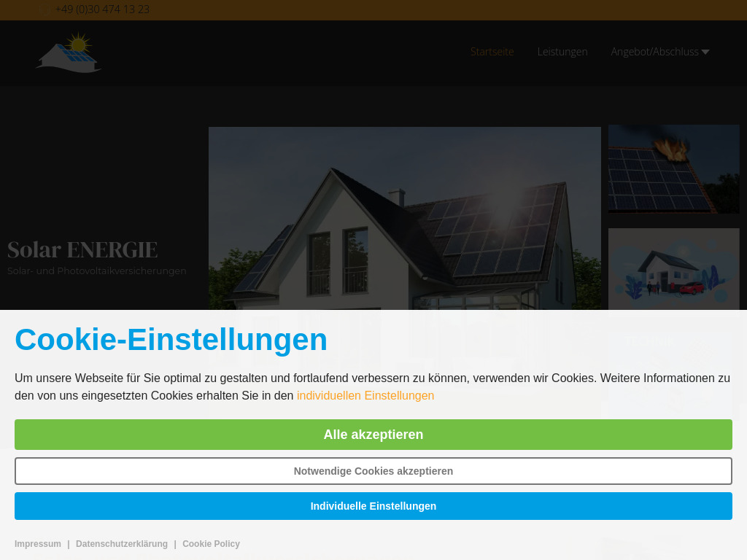Call the number +49 (0)30 474 13 23
This screenshot has width=747, height=560.
(102, 9)
